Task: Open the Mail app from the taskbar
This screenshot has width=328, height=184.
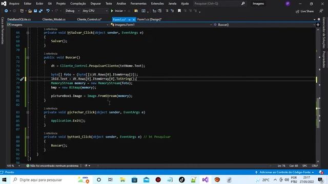Action: click(x=146, y=179)
